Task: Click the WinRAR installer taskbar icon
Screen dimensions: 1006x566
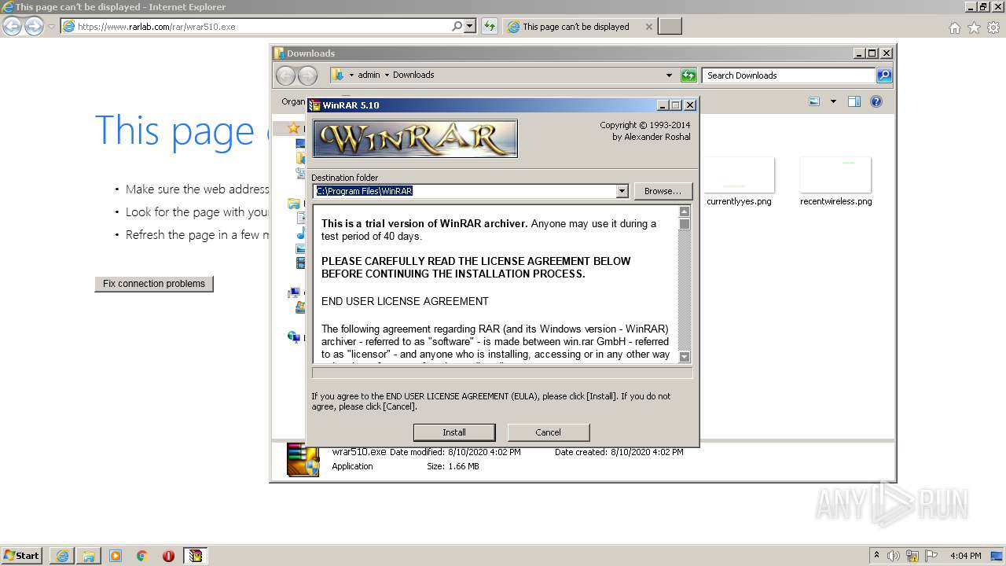Action: (195, 556)
